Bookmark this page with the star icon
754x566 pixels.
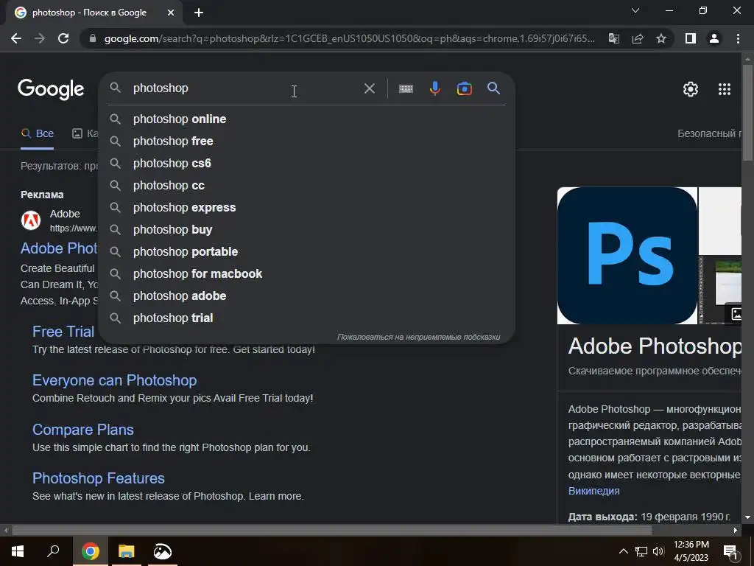[661, 38]
